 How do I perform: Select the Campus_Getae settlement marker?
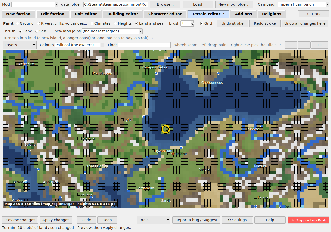coord(141,67)
